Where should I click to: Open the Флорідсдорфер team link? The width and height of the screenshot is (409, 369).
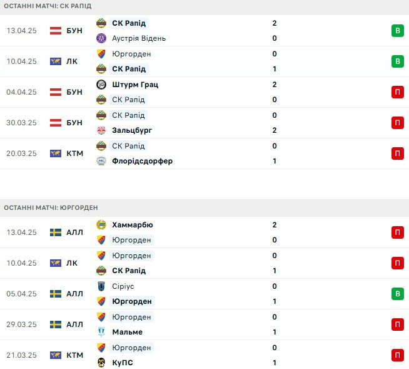click(x=143, y=161)
